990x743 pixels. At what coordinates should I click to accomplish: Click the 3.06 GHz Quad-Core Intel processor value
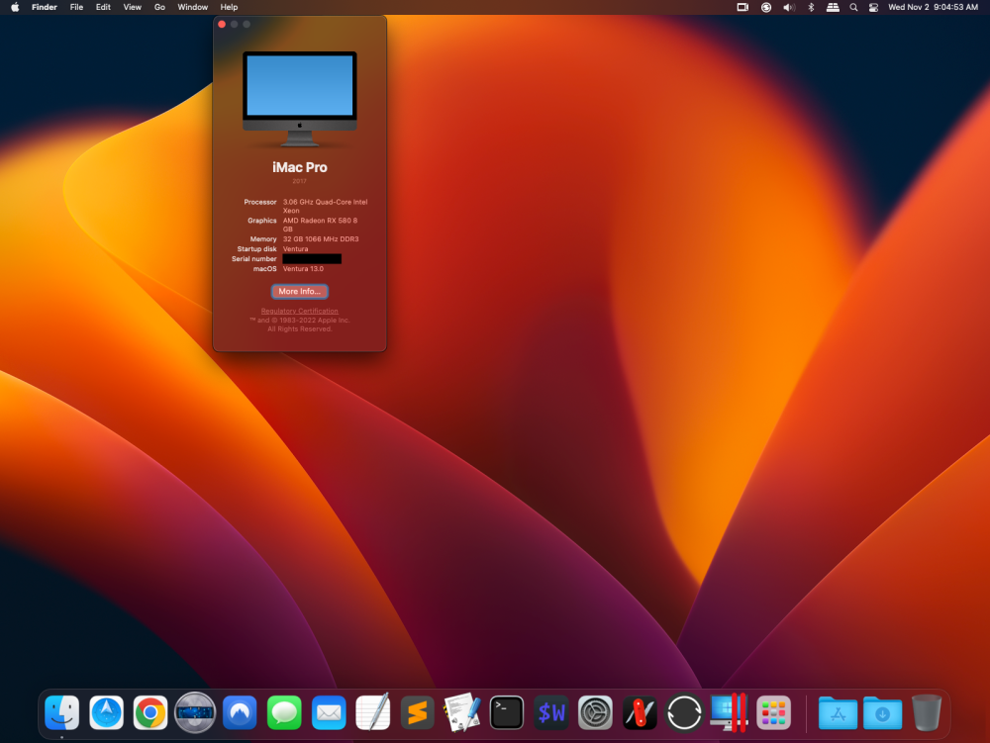point(325,206)
